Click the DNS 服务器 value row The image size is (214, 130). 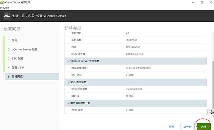(x=136, y=54)
